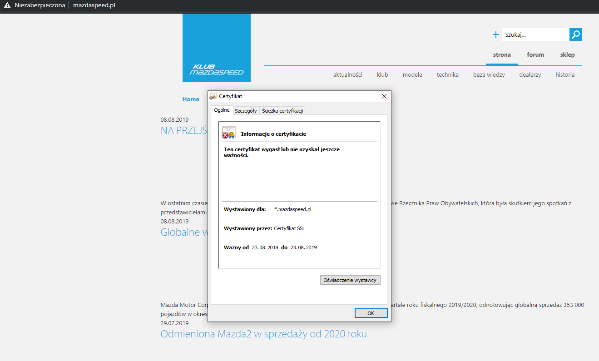This screenshot has width=599, height=361.
Task: Navigate to baza wiedzy
Action: 489,74
